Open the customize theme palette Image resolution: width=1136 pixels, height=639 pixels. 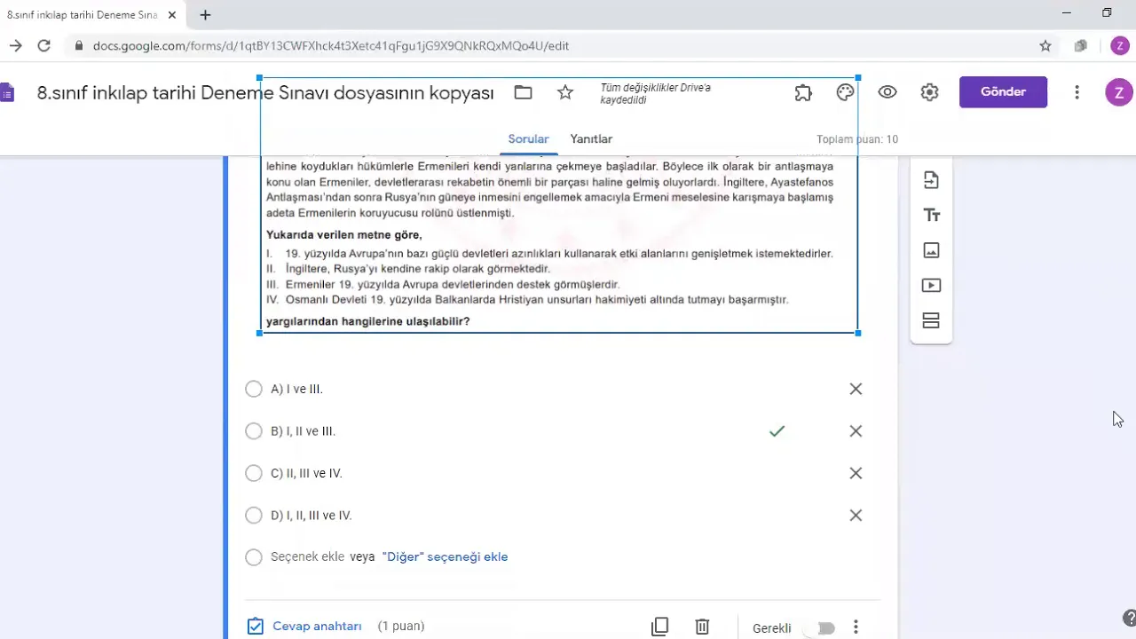click(845, 92)
